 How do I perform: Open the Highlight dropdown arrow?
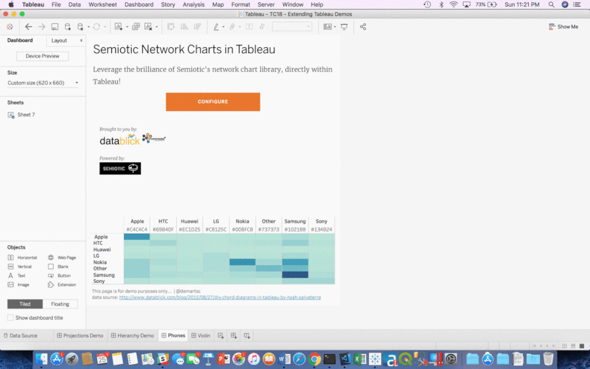(x=224, y=27)
